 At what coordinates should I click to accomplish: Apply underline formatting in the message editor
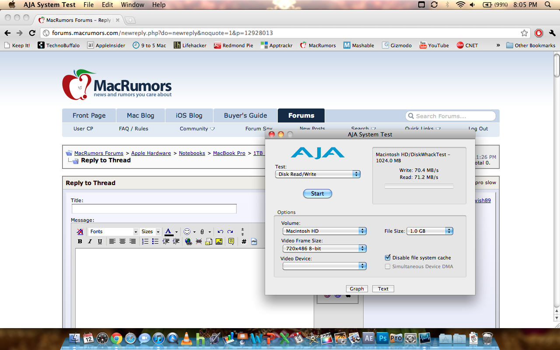pyautogui.click(x=100, y=241)
